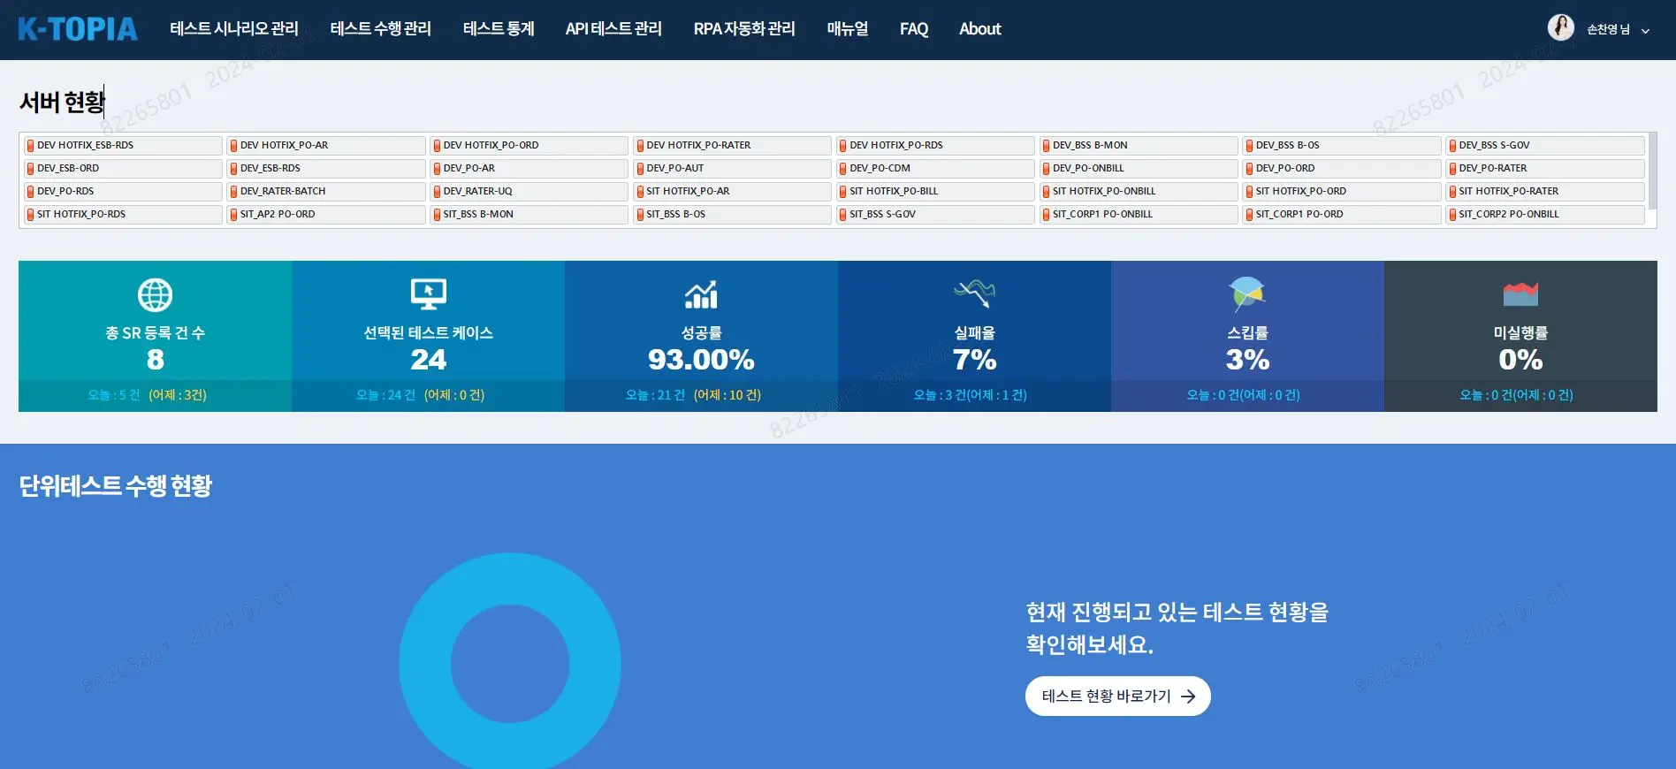This screenshot has width=1676, height=769.
Task: Open the RPA 자동화 관리 menu
Action: pyautogui.click(x=744, y=29)
